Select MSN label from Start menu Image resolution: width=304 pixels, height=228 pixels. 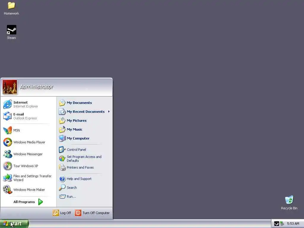[x=17, y=130]
